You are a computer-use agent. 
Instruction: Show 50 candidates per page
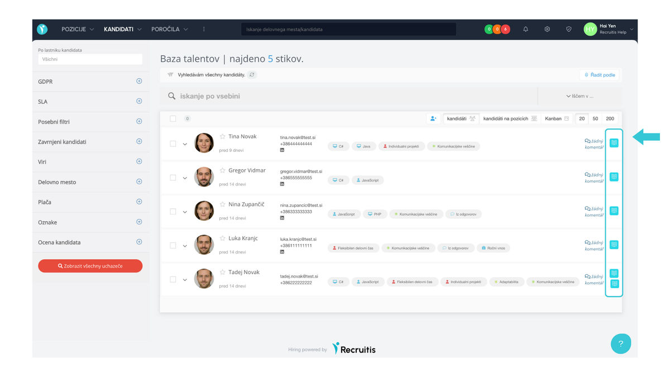click(596, 118)
